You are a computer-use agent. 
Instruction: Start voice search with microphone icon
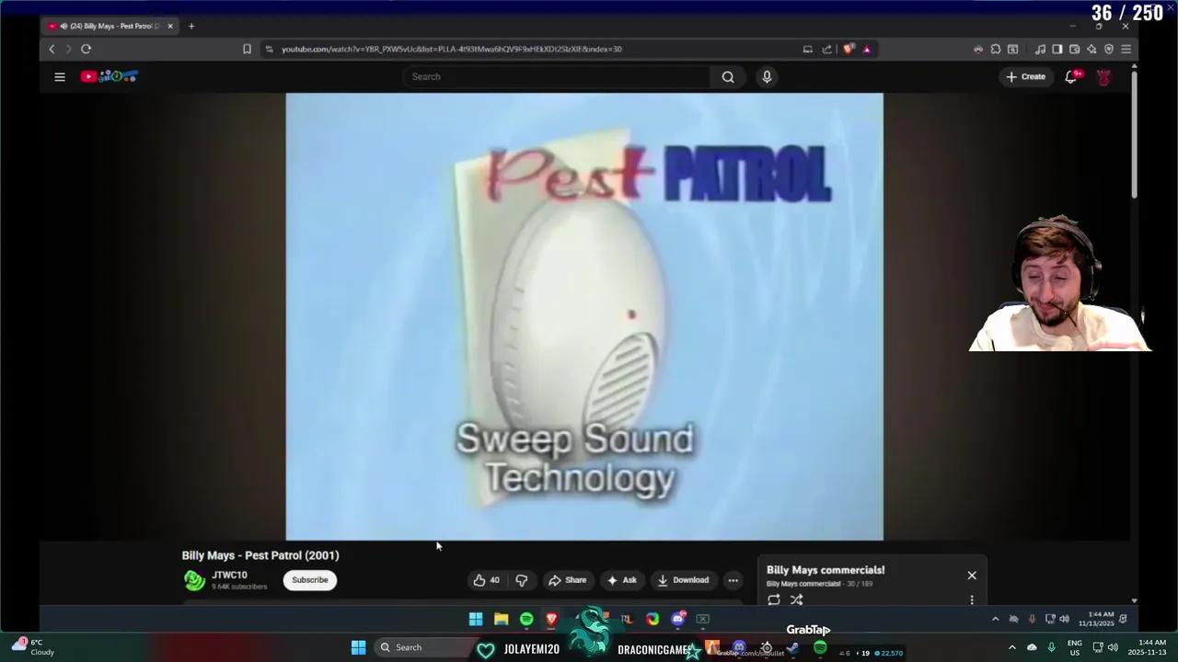pyautogui.click(x=767, y=77)
